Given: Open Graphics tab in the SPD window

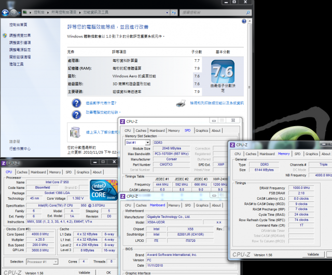Looking at the screenshot, I should pos(202,131).
